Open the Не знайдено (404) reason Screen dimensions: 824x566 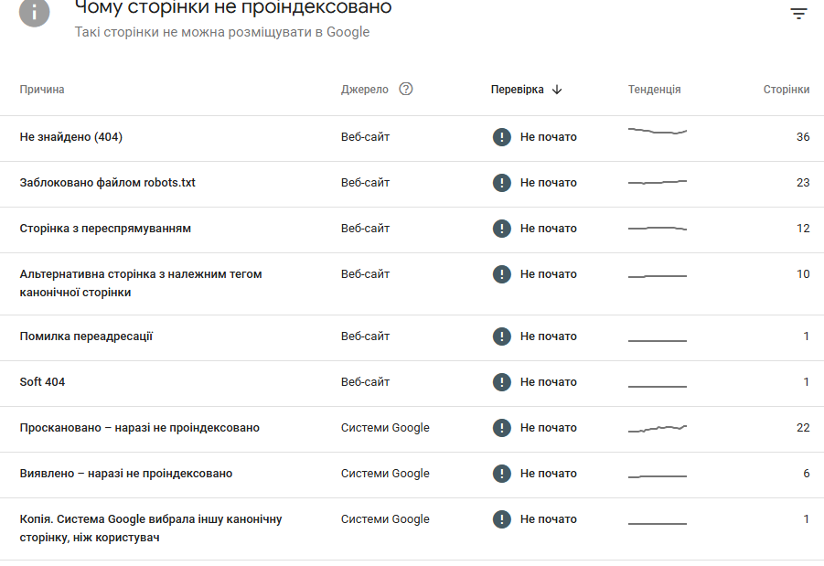click(x=71, y=137)
